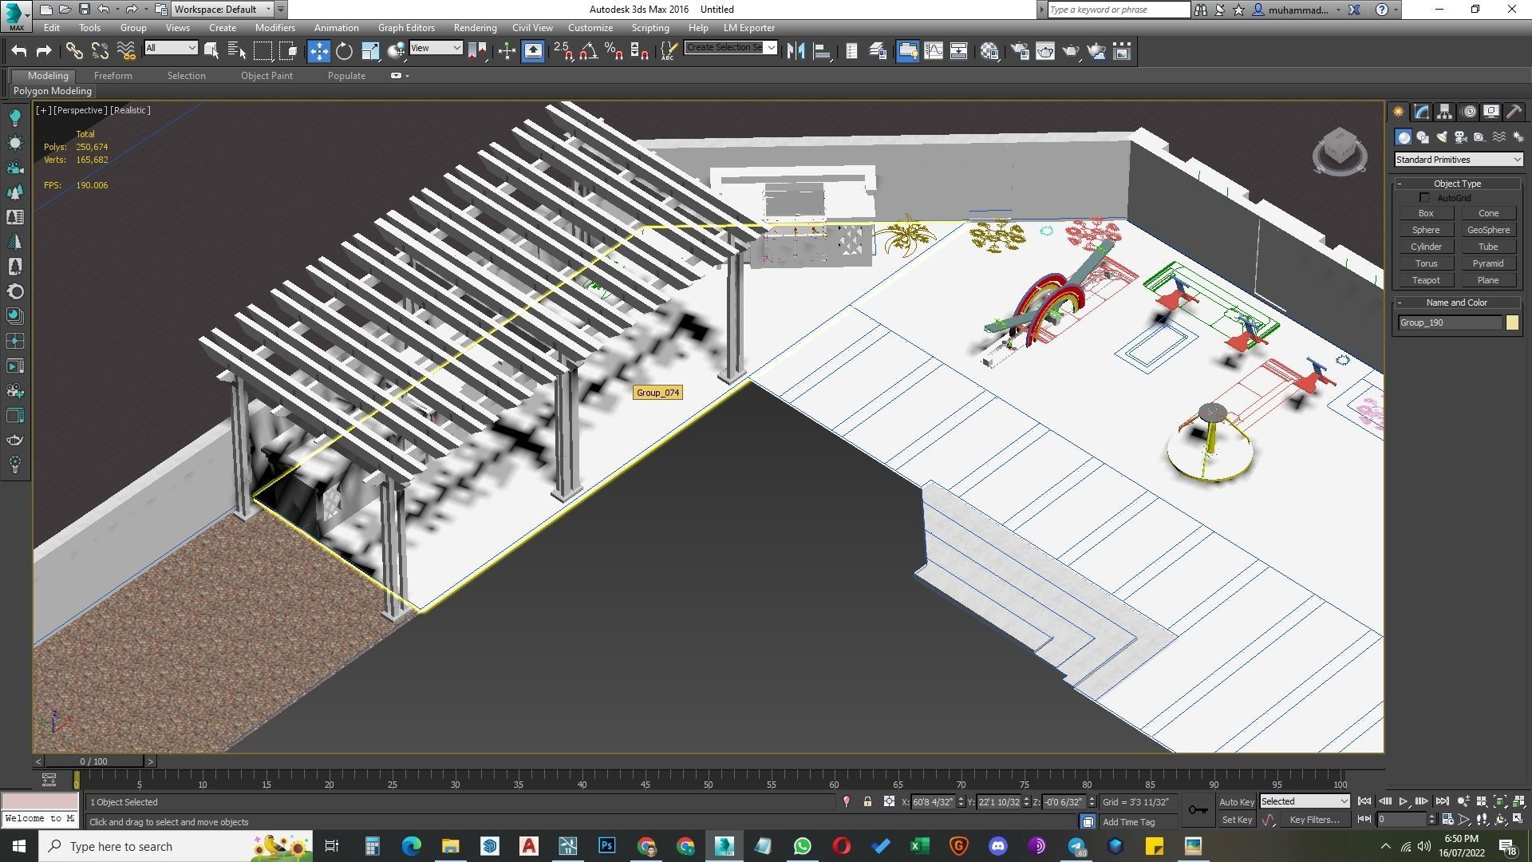The image size is (1532, 862).
Task: Expand the reference coordinate View dropdown
Action: pos(436,48)
